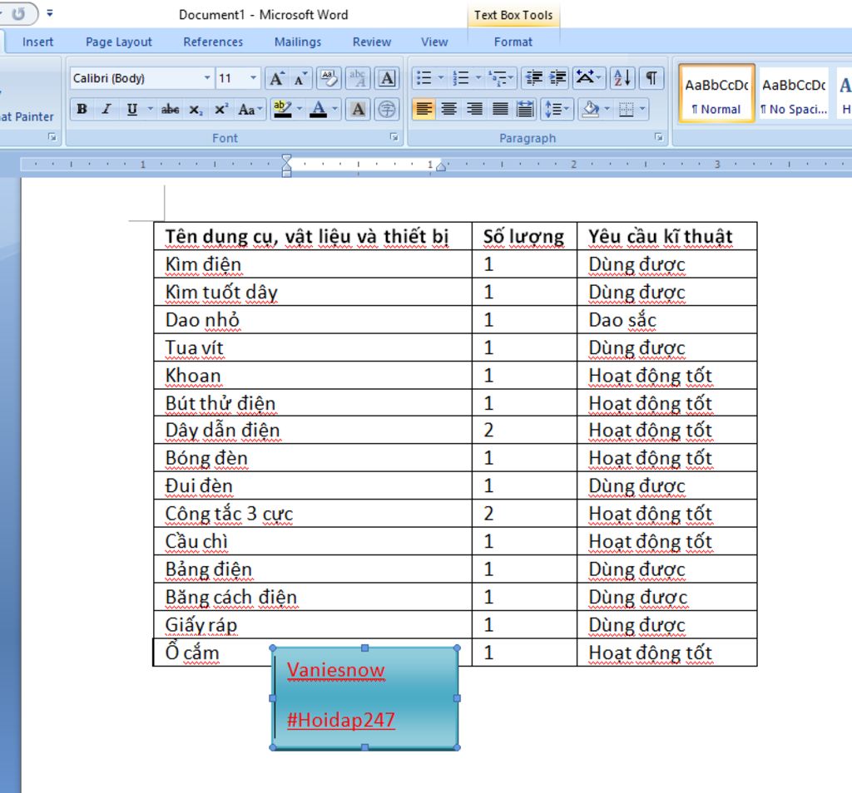Apply Numbering list icon
Viewport: 852px width, 793px height.
(x=461, y=78)
